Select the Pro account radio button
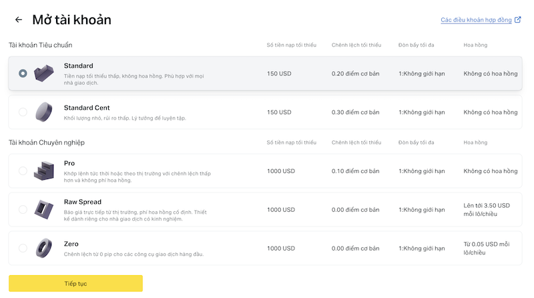This screenshot has width=534, height=298. pyautogui.click(x=23, y=171)
